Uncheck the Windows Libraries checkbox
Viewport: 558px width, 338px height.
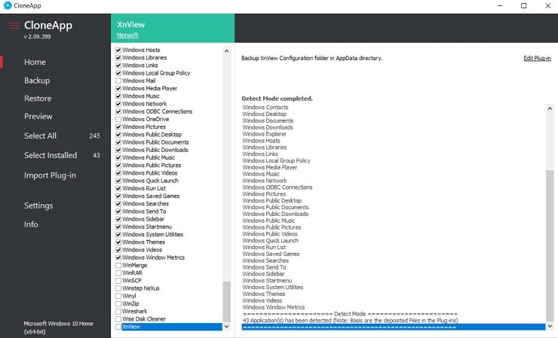[118, 57]
